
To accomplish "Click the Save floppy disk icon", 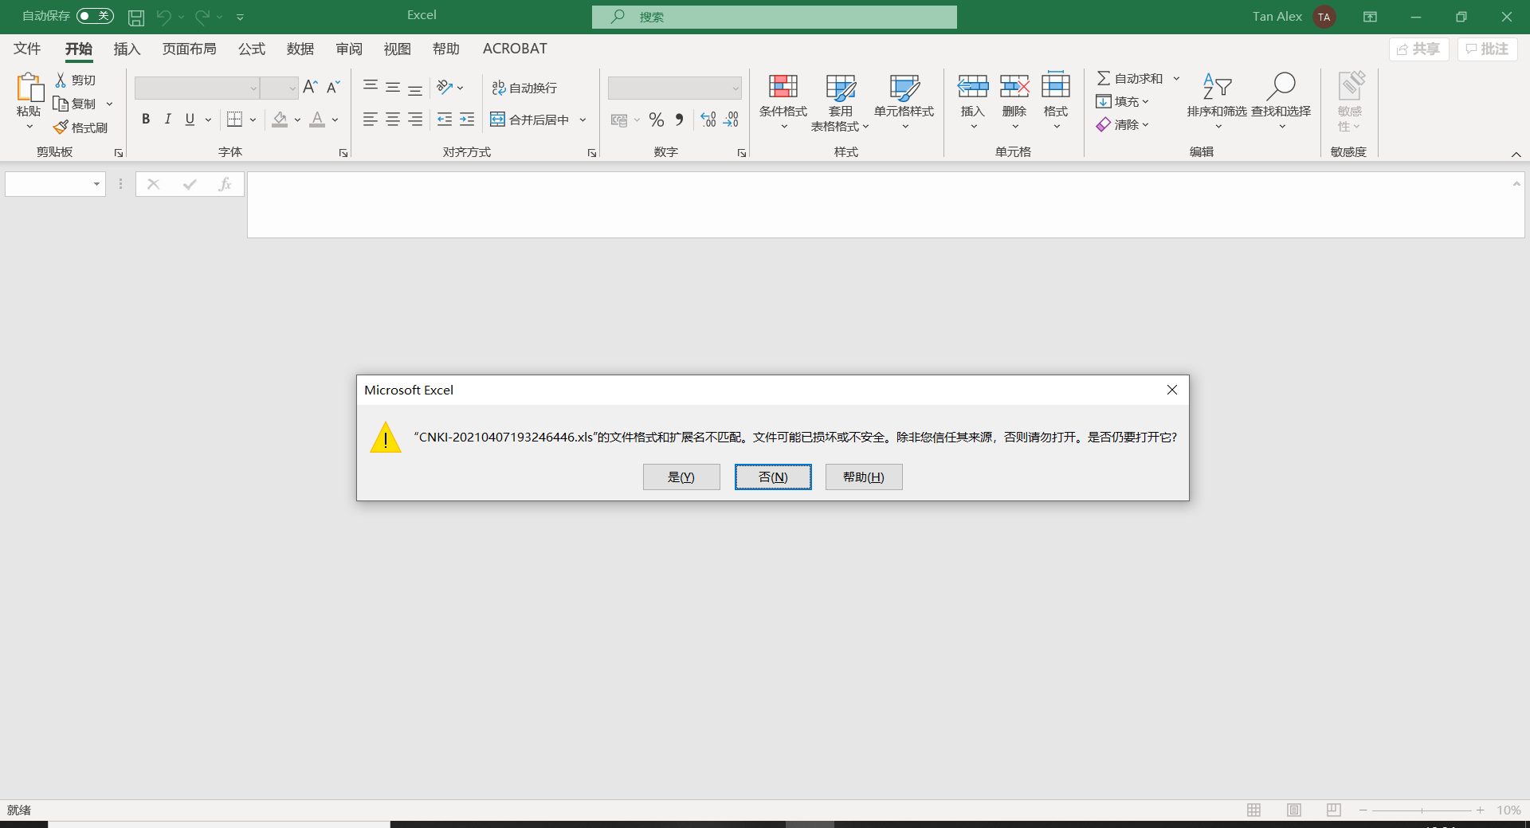I will pos(136,17).
